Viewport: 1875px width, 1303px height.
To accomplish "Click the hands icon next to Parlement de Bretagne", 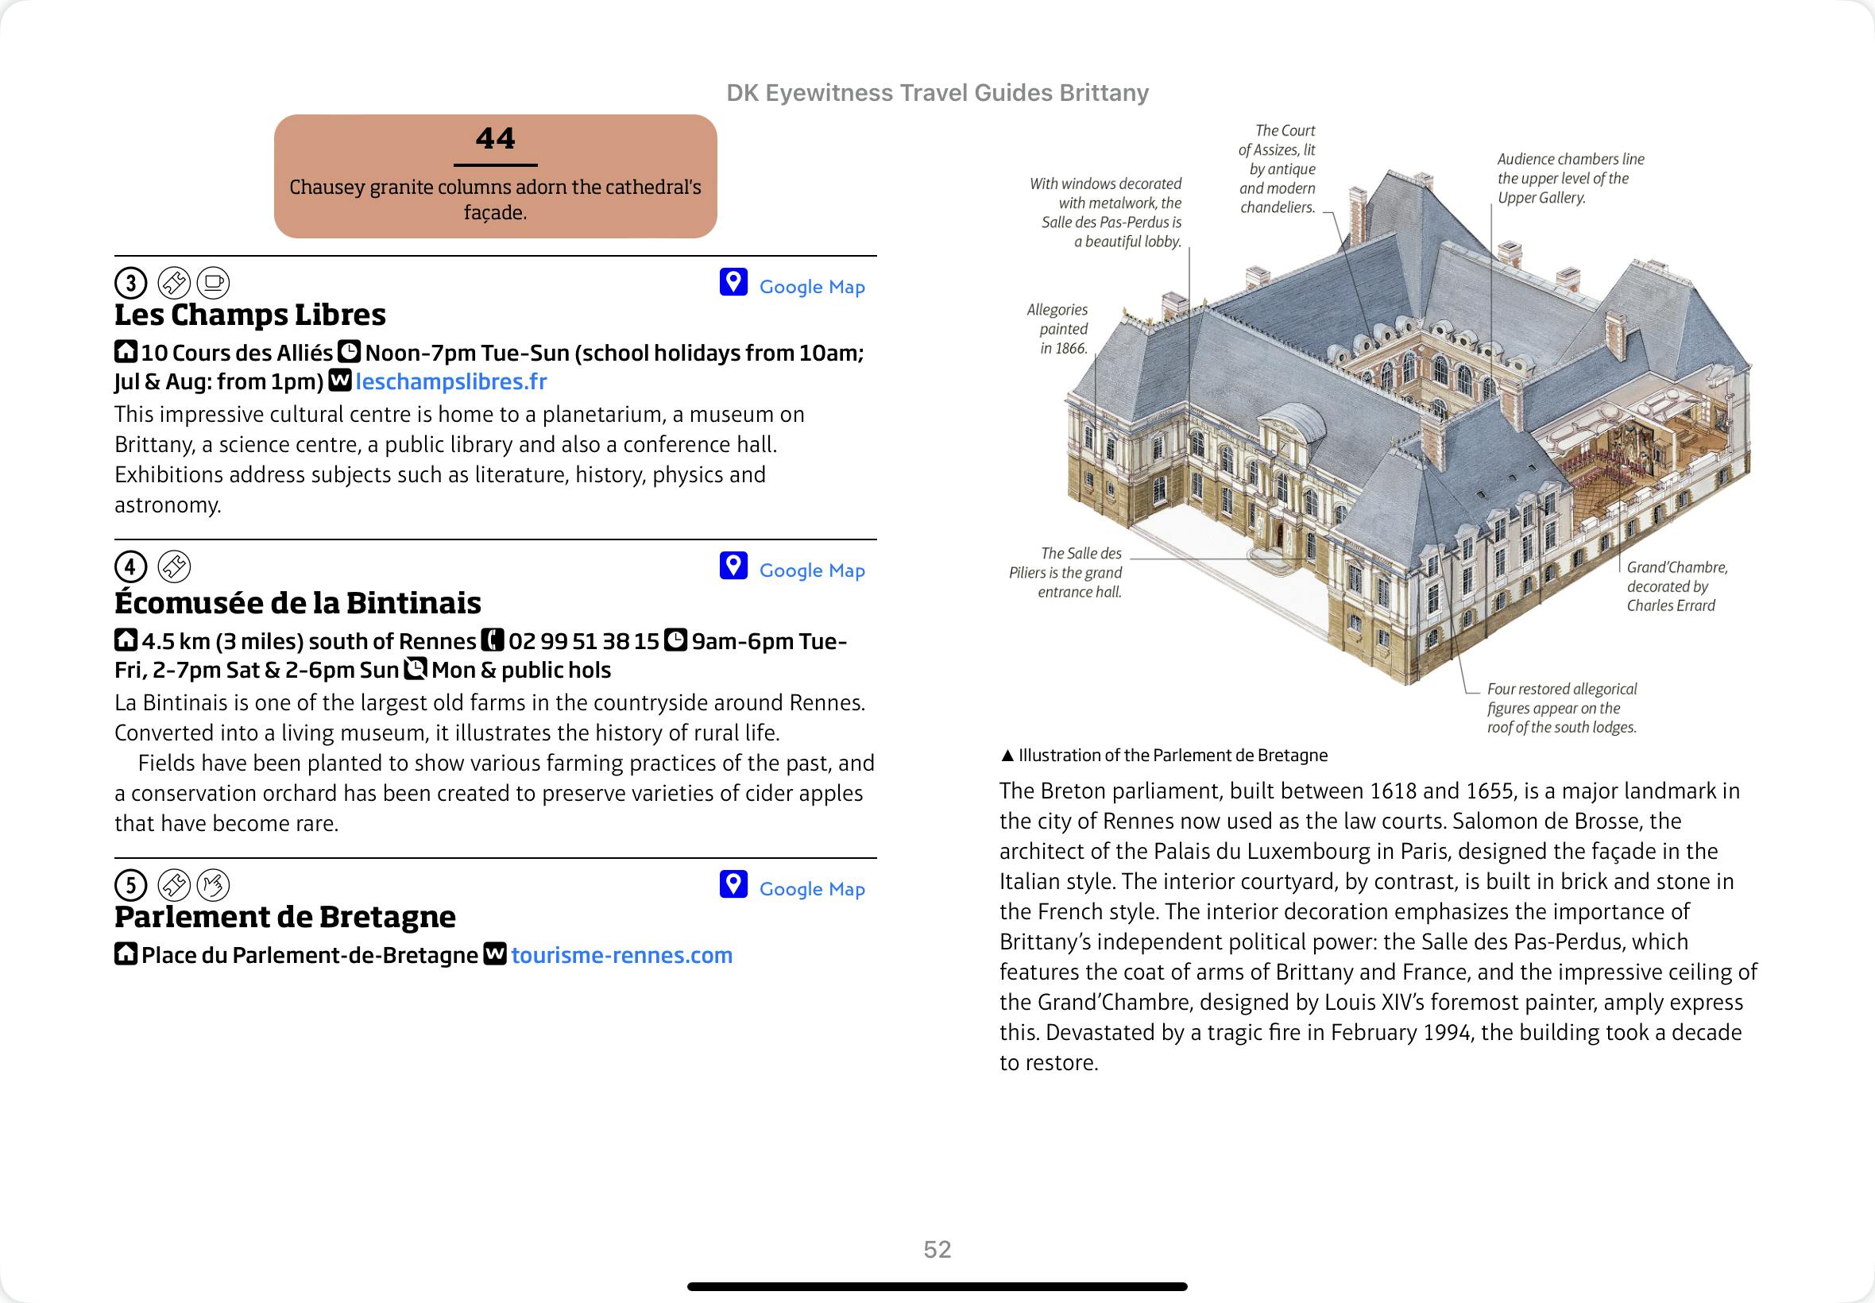I will pos(214,885).
